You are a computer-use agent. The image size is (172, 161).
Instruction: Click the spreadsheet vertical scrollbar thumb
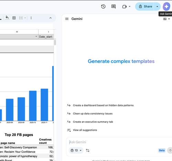tap(55, 43)
